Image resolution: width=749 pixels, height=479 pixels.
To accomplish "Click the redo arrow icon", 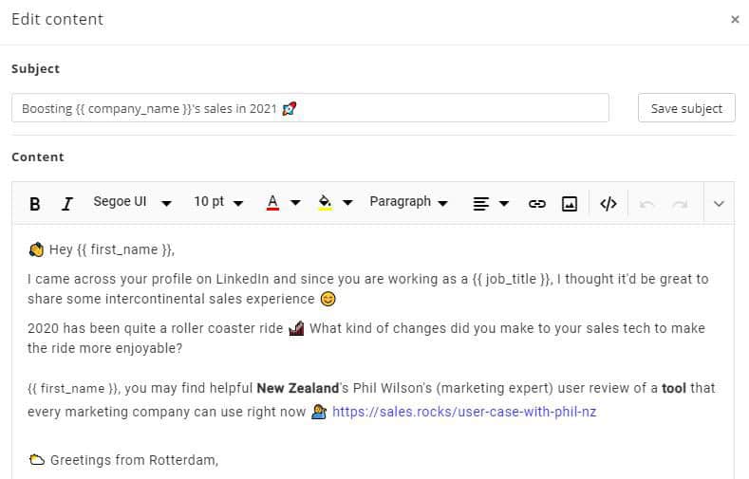I will pos(680,203).
